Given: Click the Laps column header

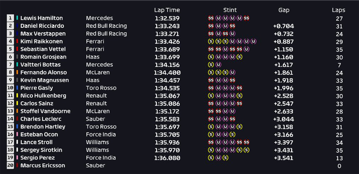Looking at the screenshot, I should [338, 10].
